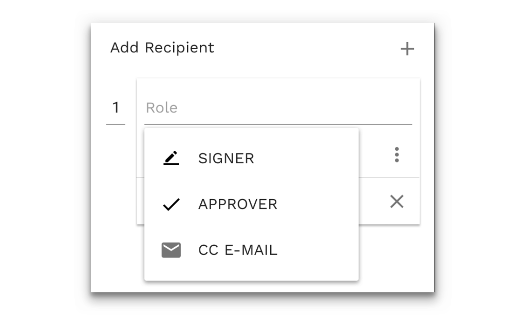The width and height of the screenshot is (526, 315).
Task: Click the APPROVER text label
Action: pos(237,204)
